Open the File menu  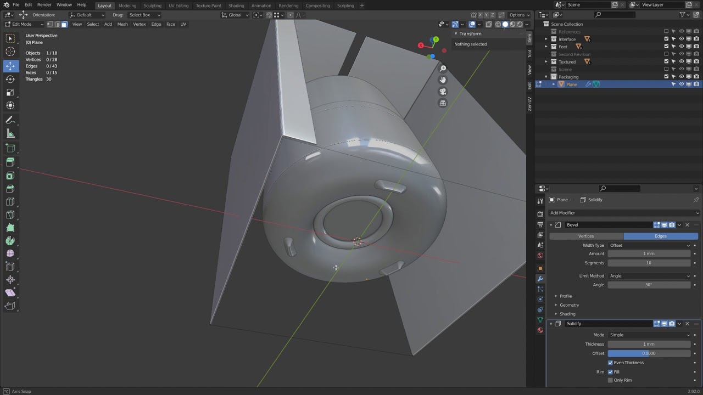pyautogui.click(x=16, y=5)
